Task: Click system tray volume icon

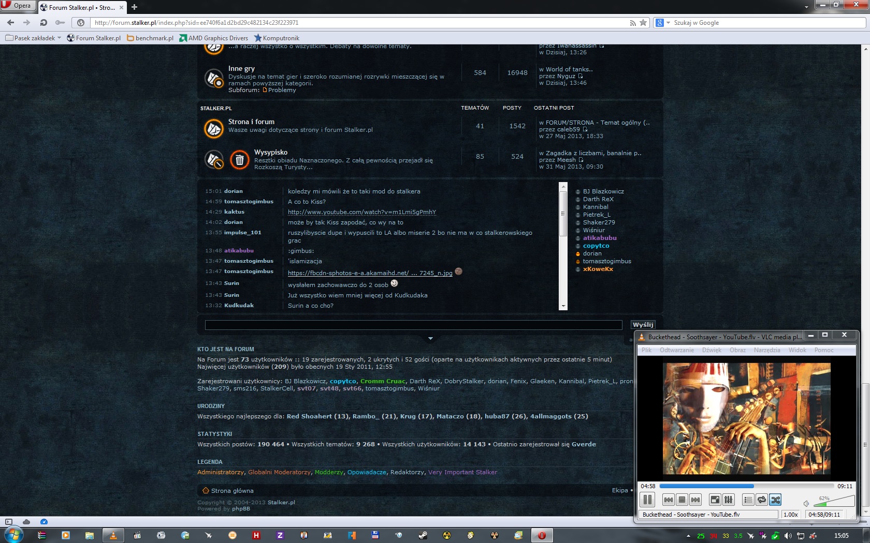Action: [x=788, y=536]
